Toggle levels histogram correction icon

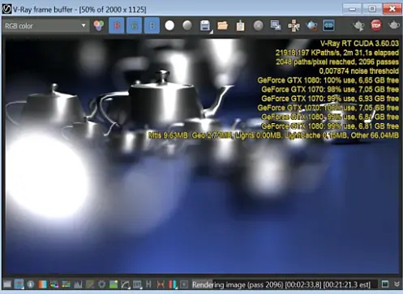click(x=78, y=284)
